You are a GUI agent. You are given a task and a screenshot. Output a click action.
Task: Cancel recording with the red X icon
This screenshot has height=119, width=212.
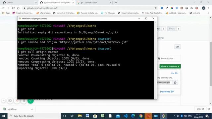17,100
